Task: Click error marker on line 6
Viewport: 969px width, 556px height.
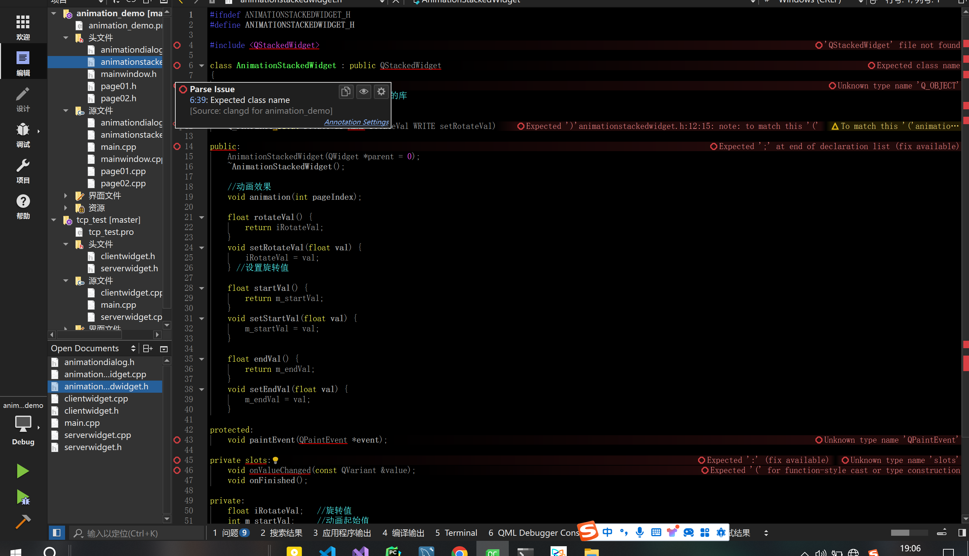Action: click(177, 65)
